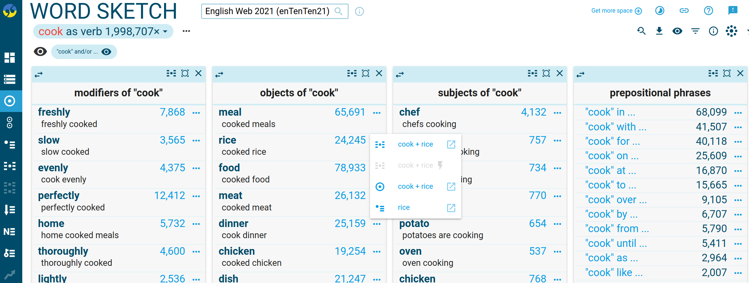The height and width of the screenshot is (283, 749).
Task: Toggle dark mode in the header
Action: pyautogui.click(x=660, y=11)
